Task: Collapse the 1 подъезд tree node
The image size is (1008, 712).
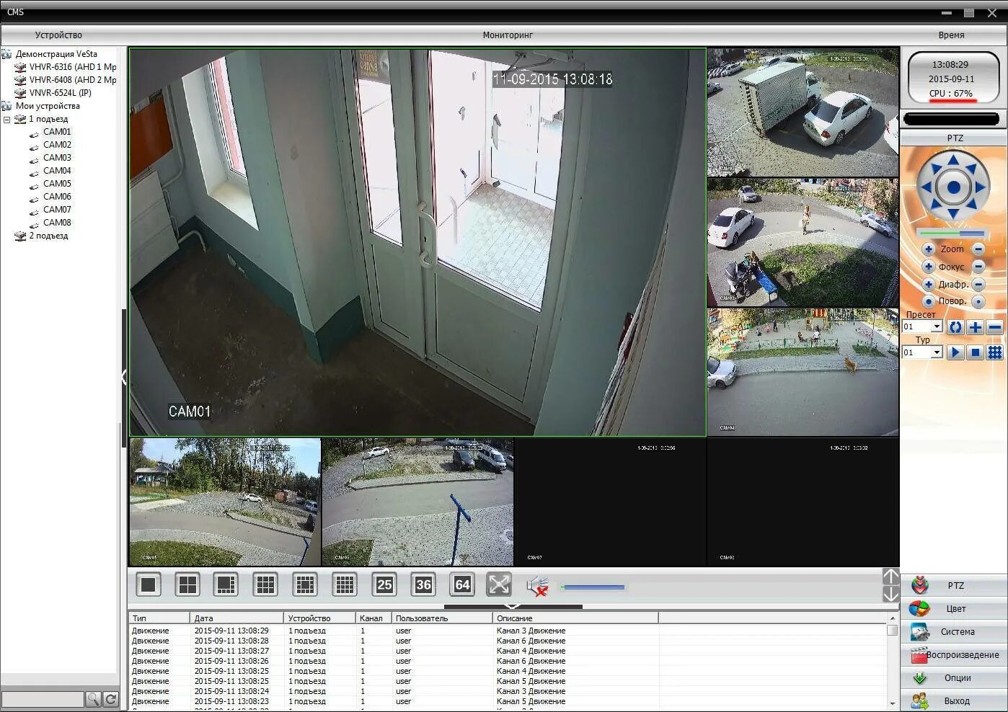Action: (x=7, y=120)
